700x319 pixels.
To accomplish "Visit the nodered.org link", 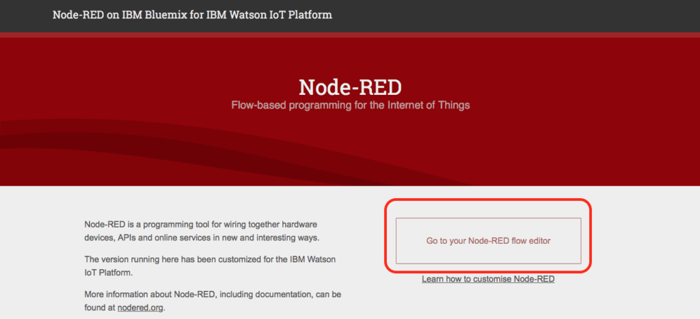I will coord(141,308).
